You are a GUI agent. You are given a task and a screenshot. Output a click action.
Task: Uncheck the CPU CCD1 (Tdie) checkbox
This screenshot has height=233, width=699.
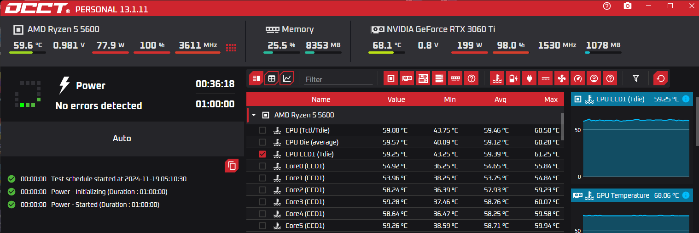coord(262,154)
